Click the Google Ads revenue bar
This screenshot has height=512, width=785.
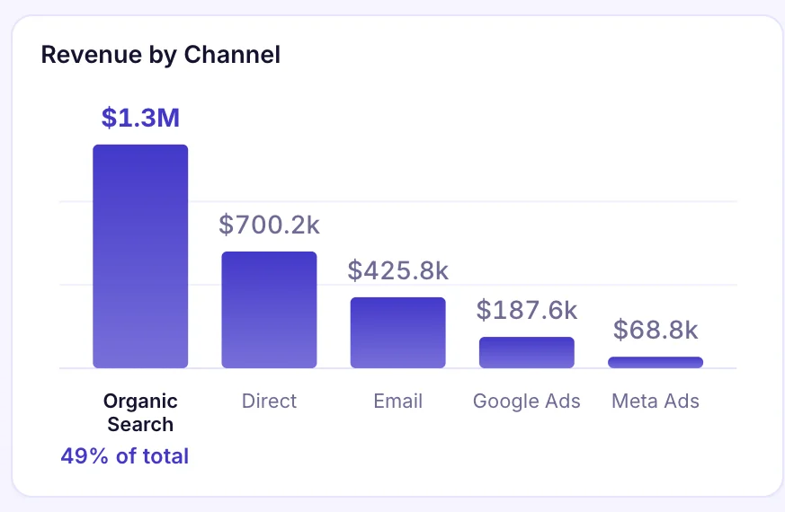[x=527, y=352]
